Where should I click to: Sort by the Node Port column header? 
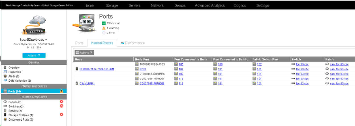coord(153,59)
